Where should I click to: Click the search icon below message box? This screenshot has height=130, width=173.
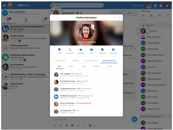(x=78, y=125)
